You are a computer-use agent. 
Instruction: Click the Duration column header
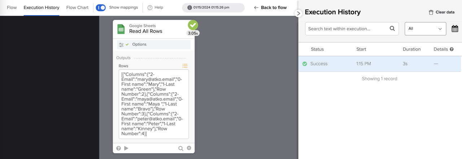coord(412,49)
